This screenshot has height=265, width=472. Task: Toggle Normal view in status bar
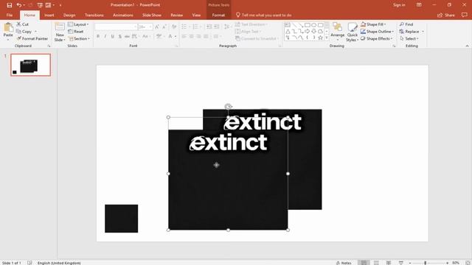pos(364,263)
